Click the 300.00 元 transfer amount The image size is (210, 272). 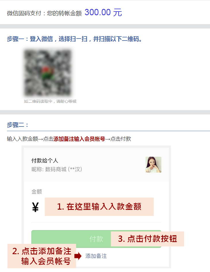pos(103,12)
